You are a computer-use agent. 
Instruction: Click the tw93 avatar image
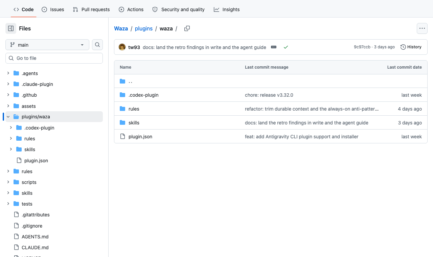coord(122,47)
